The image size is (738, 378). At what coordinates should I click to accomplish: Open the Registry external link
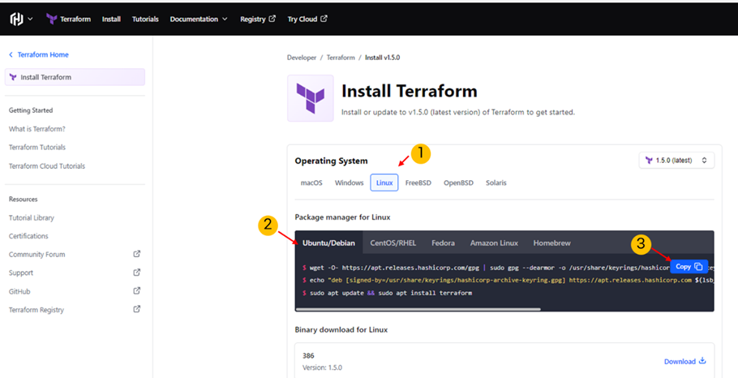(x=257, y=19)
